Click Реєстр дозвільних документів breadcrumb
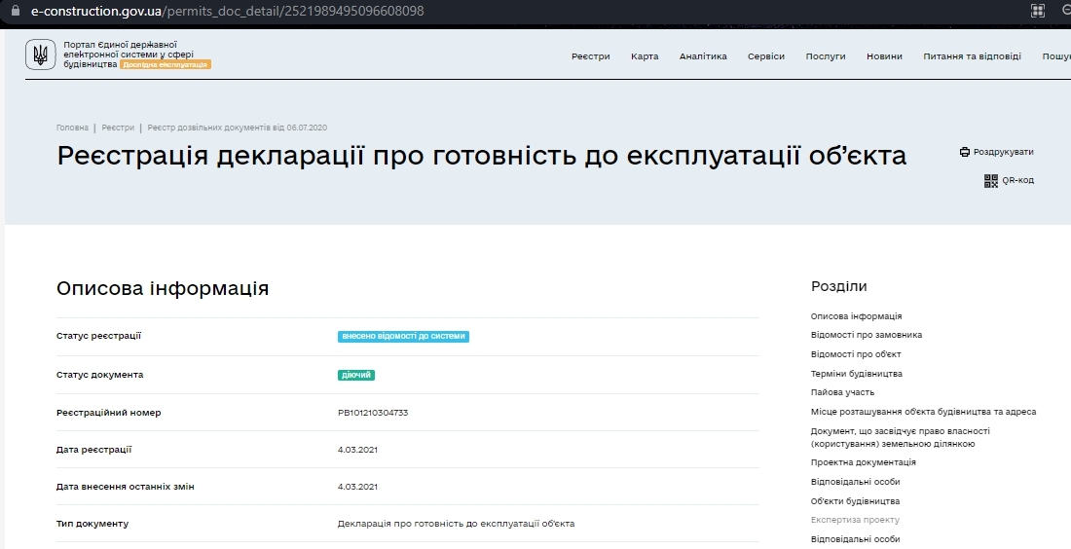 237,128
